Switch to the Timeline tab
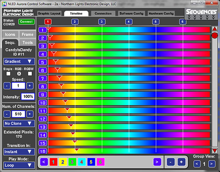The image size is (220, 172). pyautogui.click(x=76, y=14)
